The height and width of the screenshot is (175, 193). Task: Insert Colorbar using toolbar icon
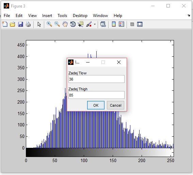tap(114, 24)
